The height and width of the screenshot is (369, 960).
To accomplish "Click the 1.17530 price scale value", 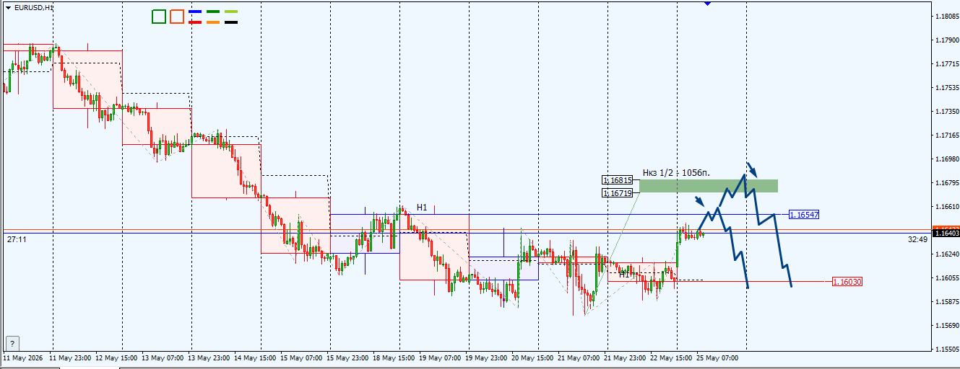I will 946,87.
